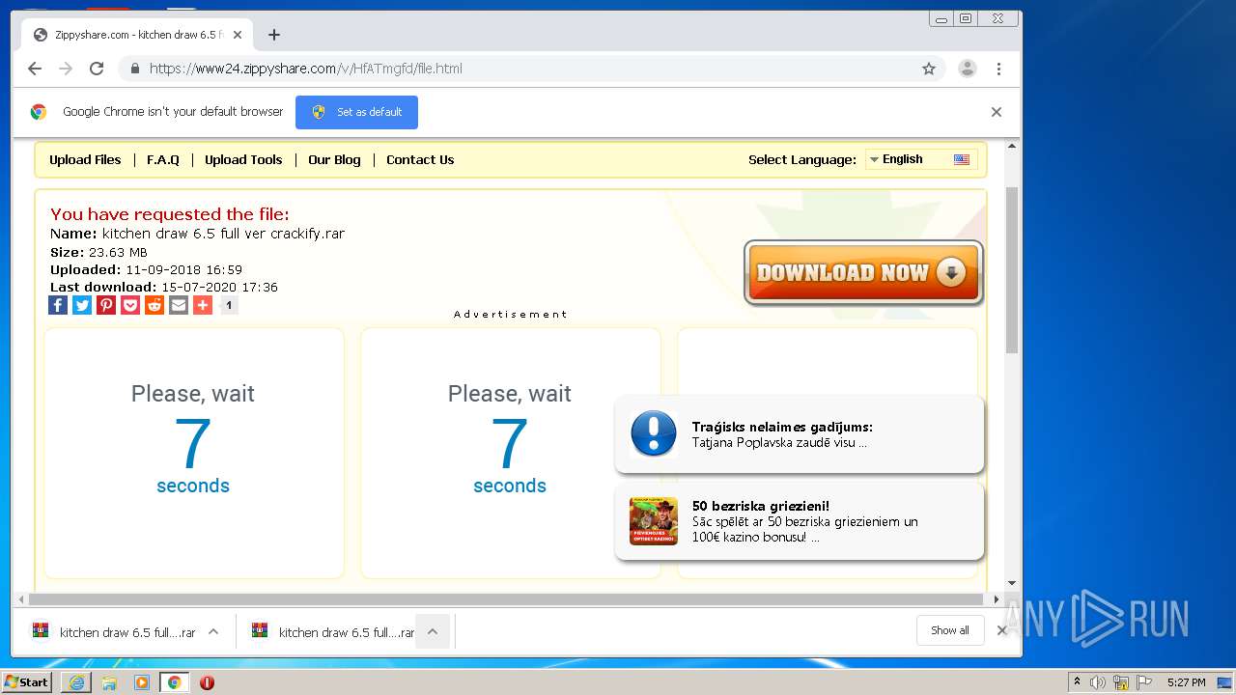Go back to the previous page
This screenshot has width=1236, height=695.
[x=35, y=69]
